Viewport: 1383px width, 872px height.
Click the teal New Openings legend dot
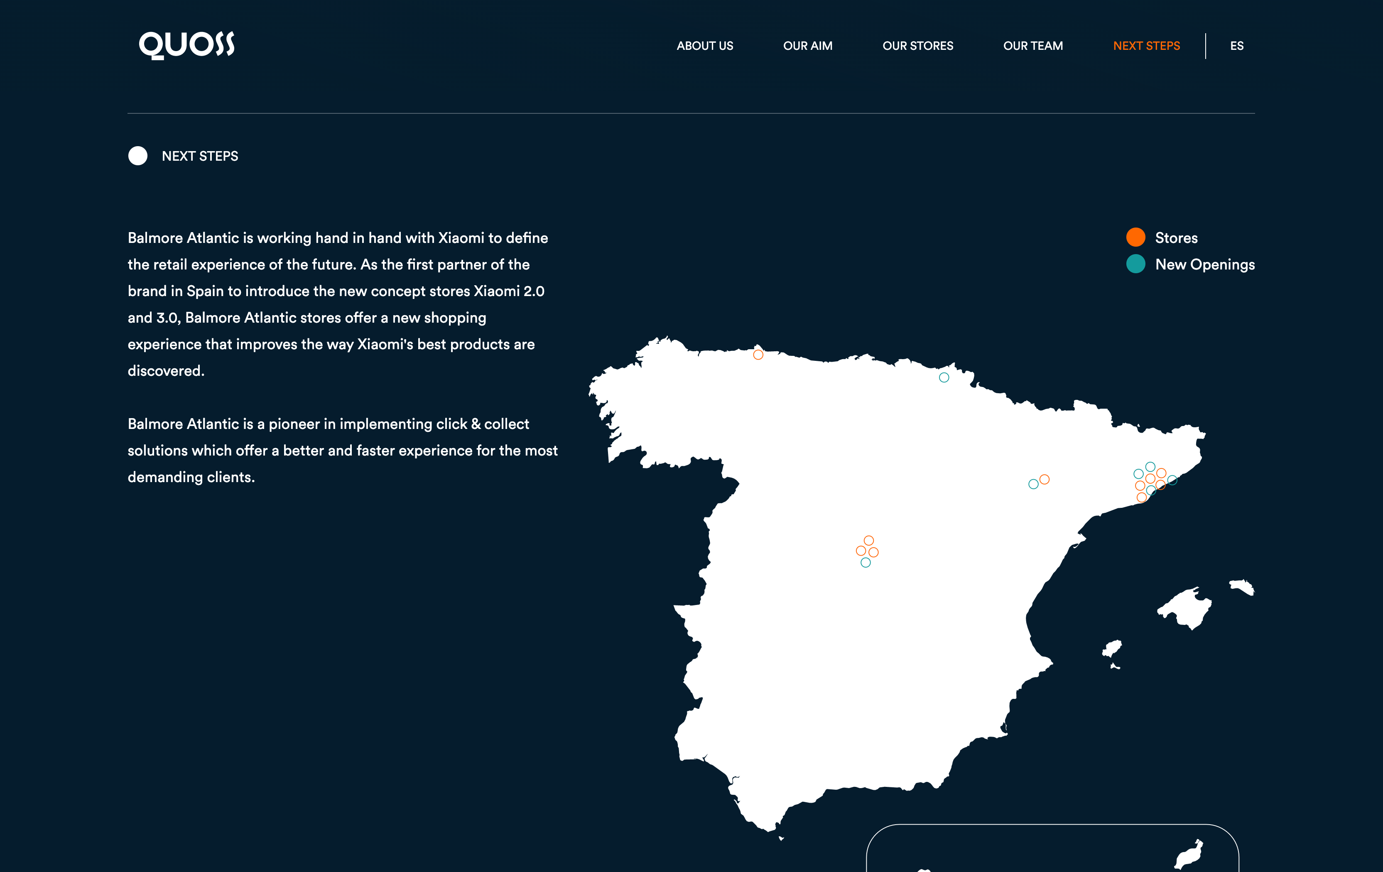1135,264
